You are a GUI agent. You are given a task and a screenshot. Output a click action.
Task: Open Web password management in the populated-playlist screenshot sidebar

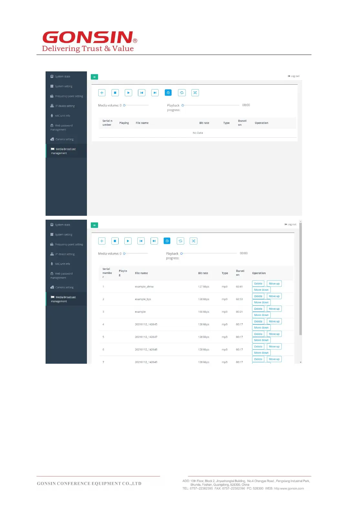(66, 276)
